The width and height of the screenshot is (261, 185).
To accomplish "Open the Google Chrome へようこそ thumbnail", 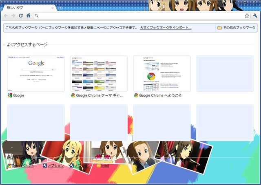I will [162, 74].
